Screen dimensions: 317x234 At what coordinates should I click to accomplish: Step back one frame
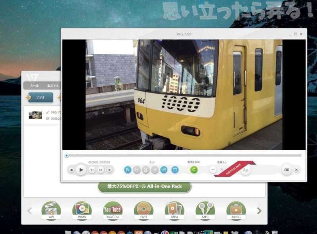92,170
